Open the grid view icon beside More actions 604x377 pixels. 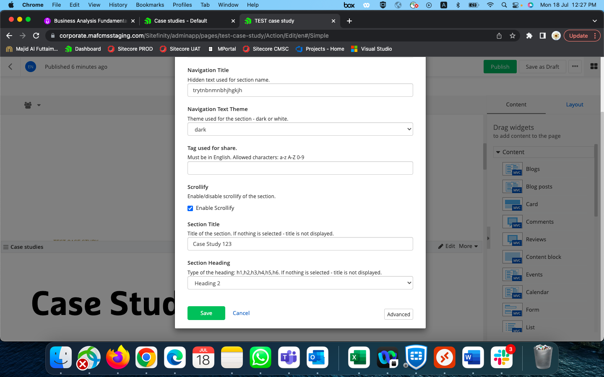(594, 67)
